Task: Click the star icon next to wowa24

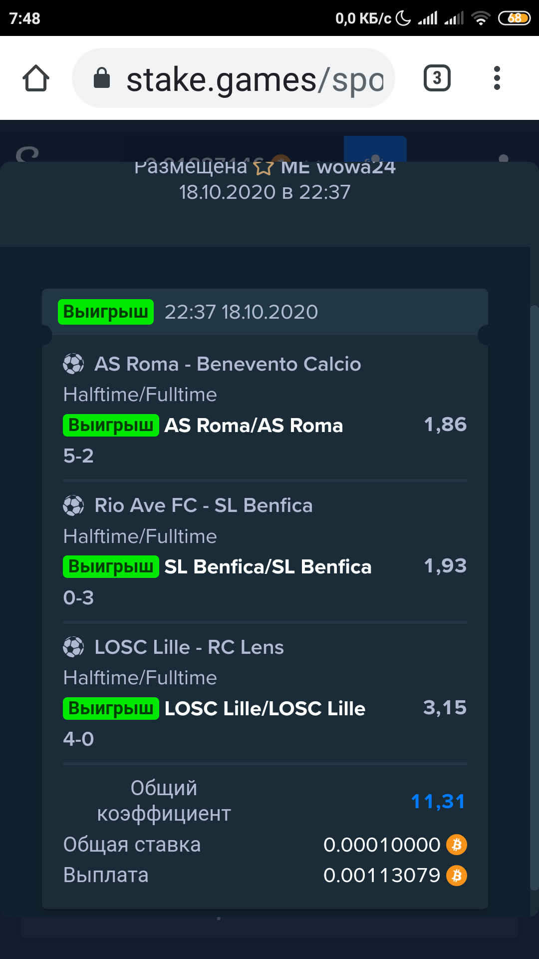Action: click(264, 167)
